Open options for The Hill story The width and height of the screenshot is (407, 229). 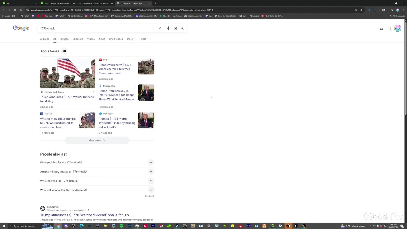(x=76, y=114)
